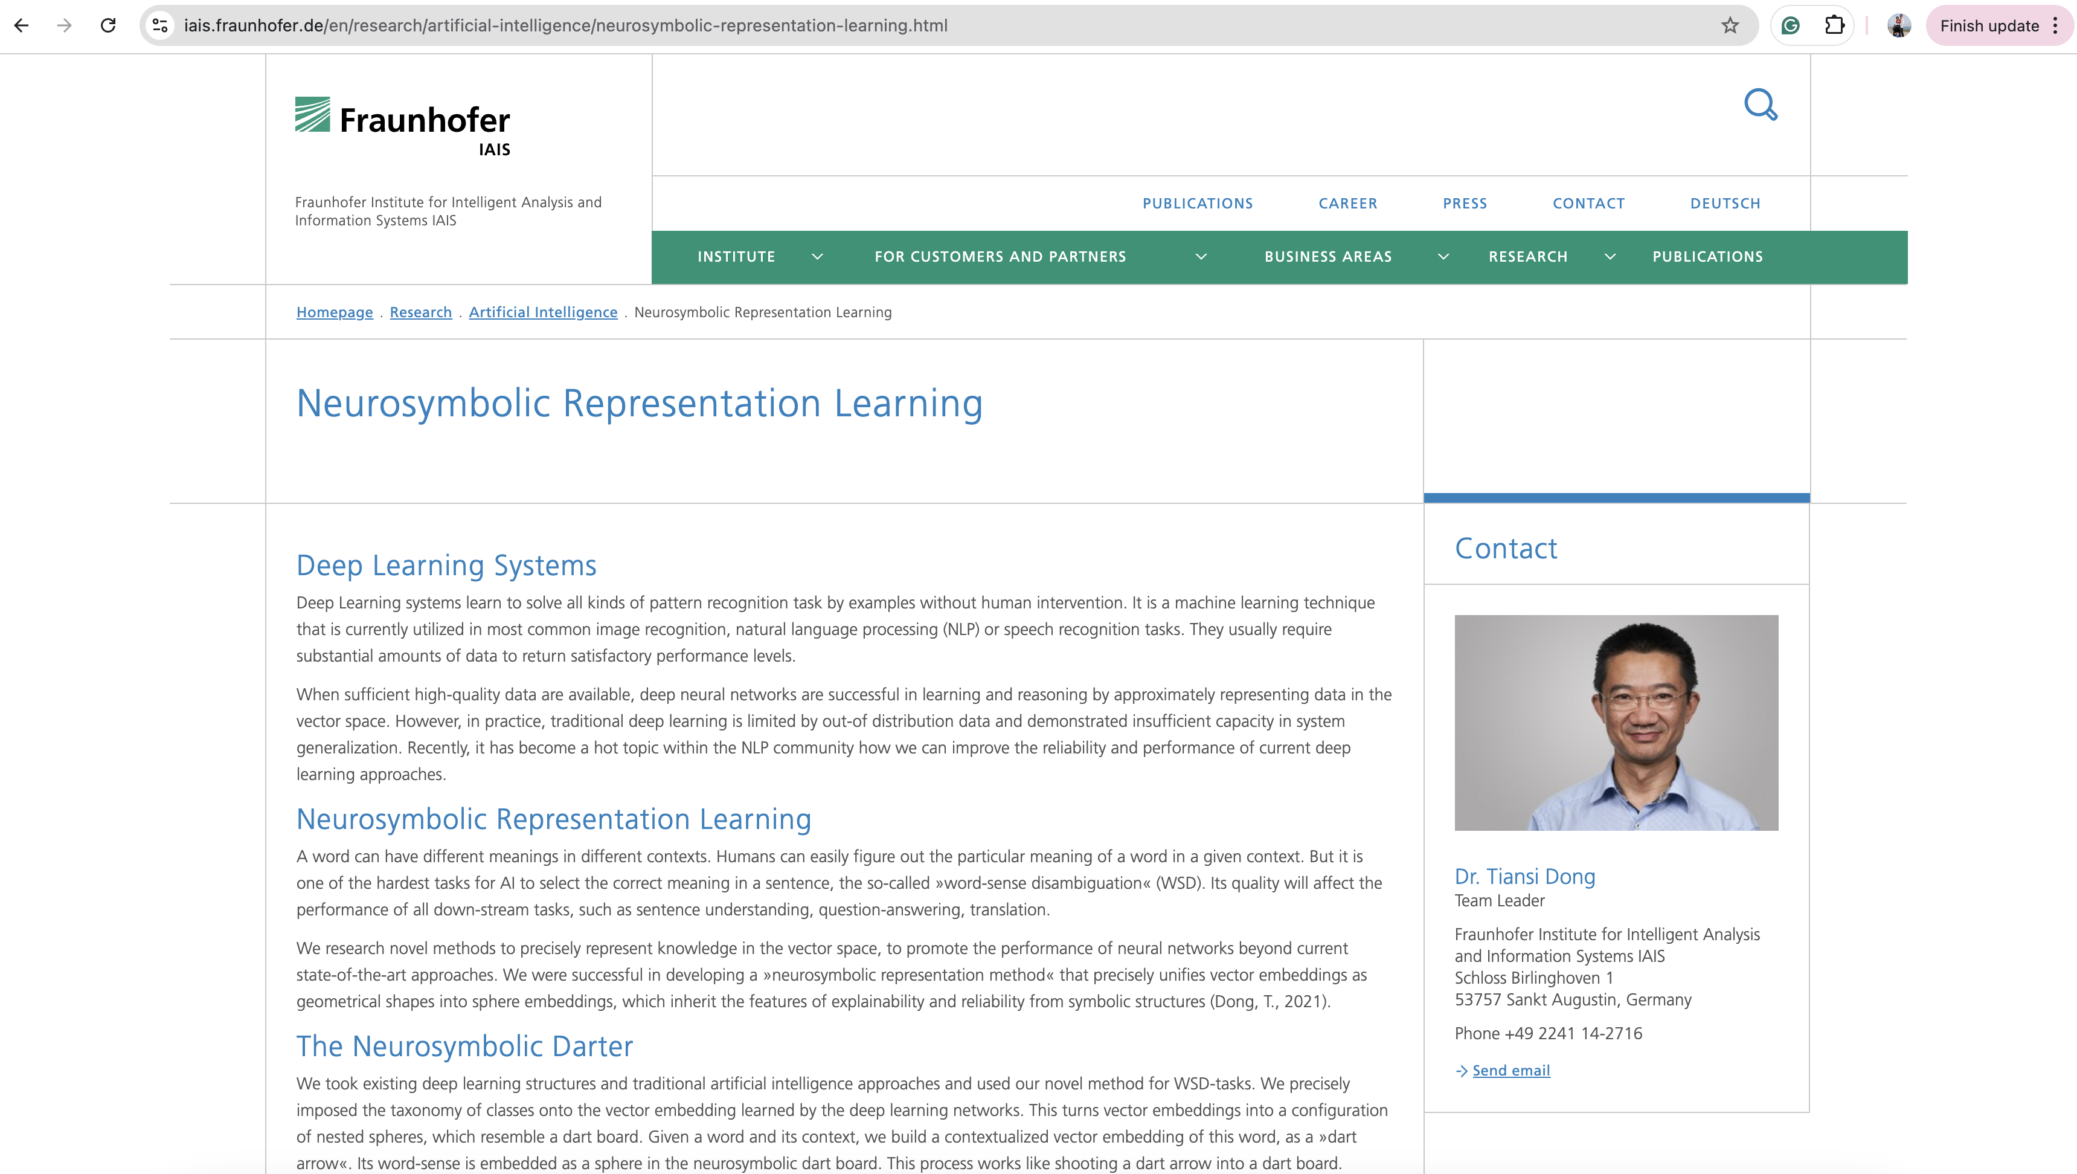
Task: Expand For Customers and Partners chevron
Action: (x=1201, y=257)
